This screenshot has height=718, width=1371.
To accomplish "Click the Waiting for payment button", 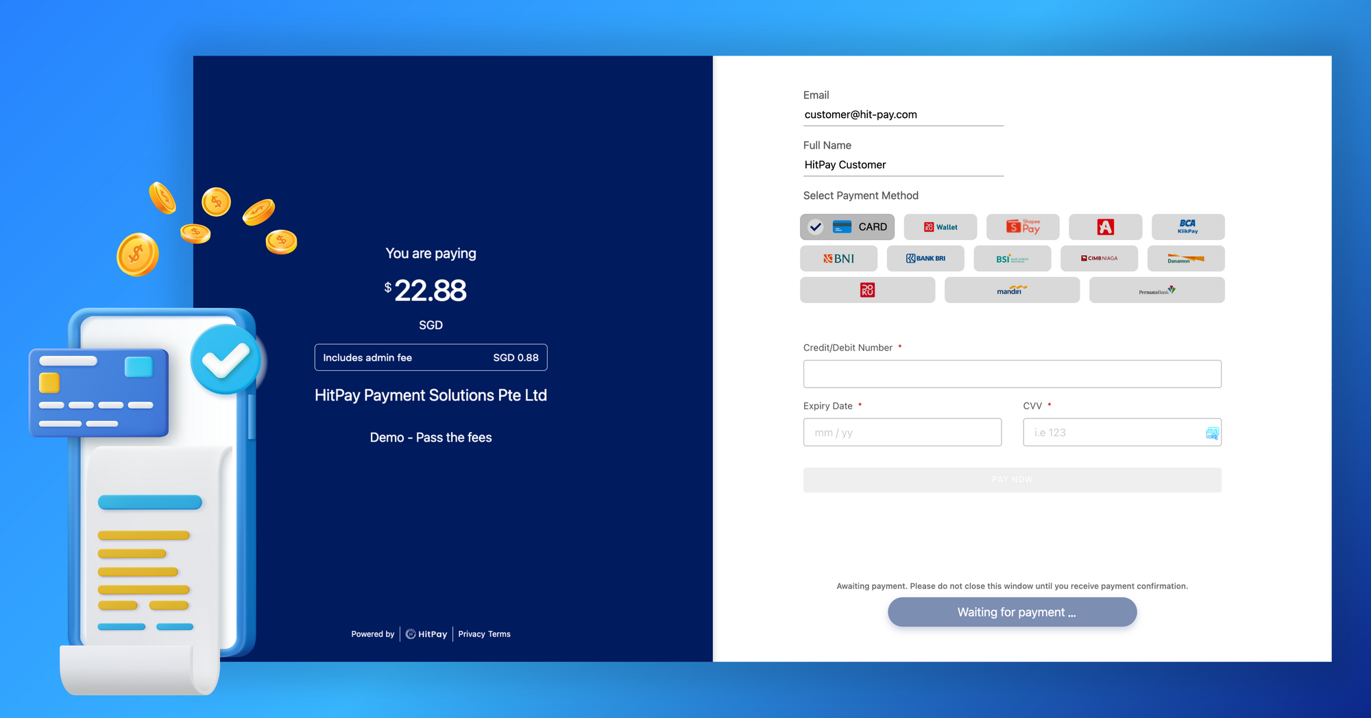I will [x=1012, y=612].
